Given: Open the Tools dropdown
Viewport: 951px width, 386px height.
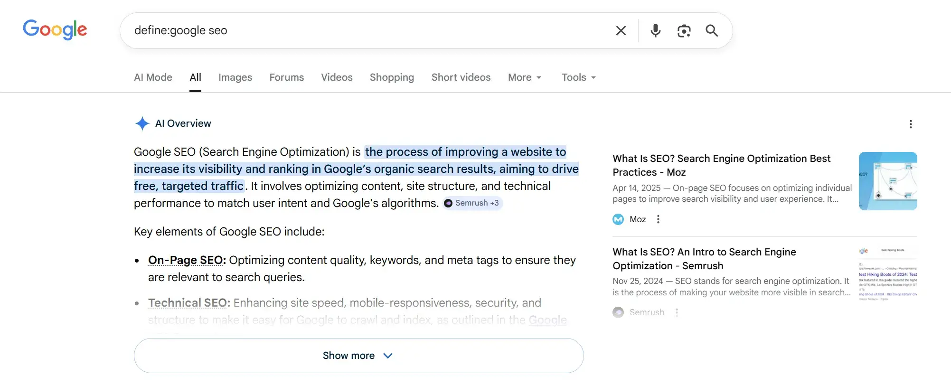Looking at the screenshot, I should [578, 77].
